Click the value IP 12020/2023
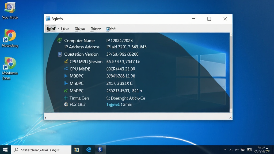The height and width of the screenshot is (154, 274). pos(120,41)
